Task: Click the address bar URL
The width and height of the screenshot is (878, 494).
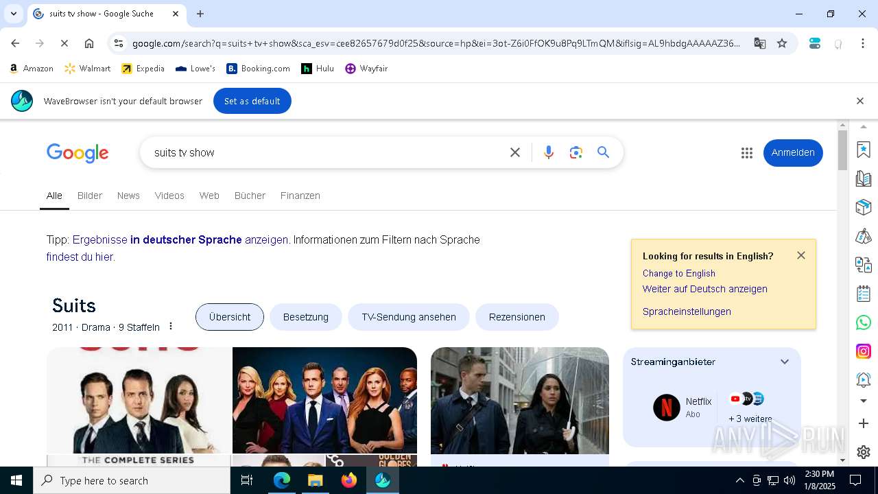Action: click(x=436, y=43)
